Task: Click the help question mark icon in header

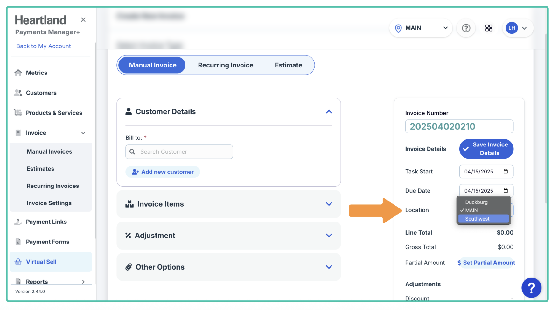Action: pyautogui.click(x=466, y=28)
